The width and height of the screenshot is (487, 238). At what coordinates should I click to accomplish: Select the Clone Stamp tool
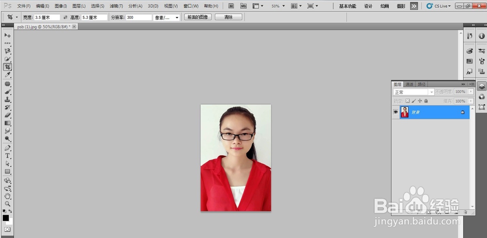[x=7, y=99]
